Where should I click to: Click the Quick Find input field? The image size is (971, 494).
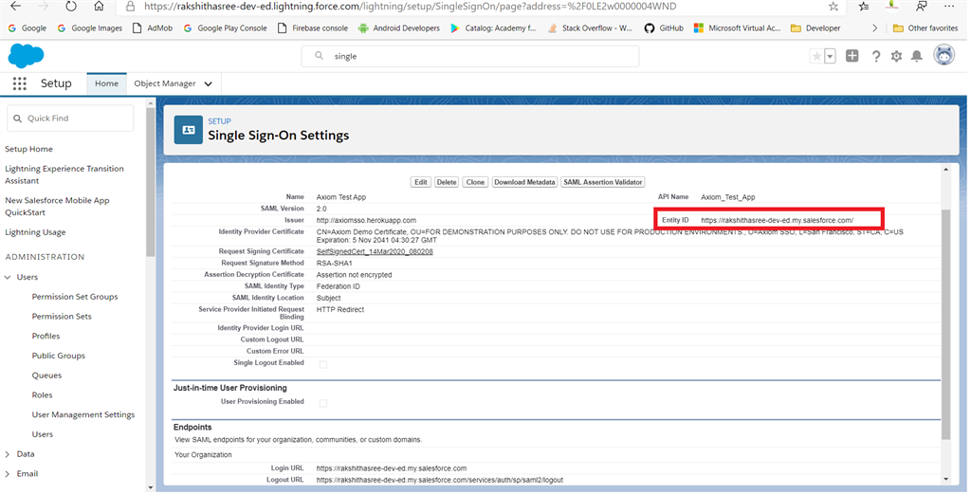pyautogui.click(x=70, y=119)
